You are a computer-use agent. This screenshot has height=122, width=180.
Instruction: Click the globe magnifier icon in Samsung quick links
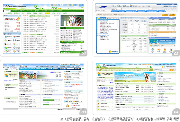coord(153,49)
